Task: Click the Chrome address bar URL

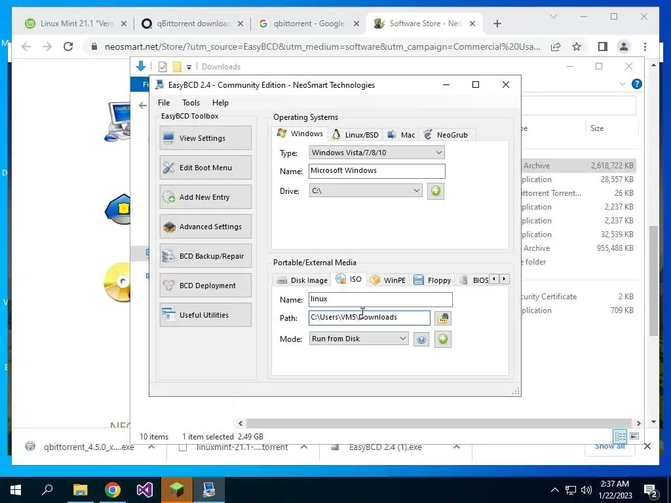Action: (x=322, y=47)
